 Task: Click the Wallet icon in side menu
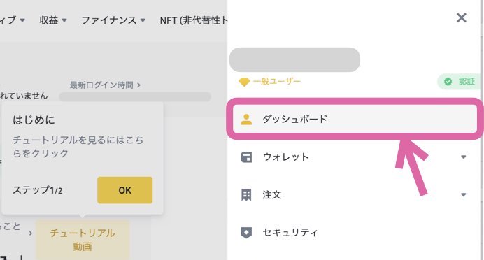246,157
